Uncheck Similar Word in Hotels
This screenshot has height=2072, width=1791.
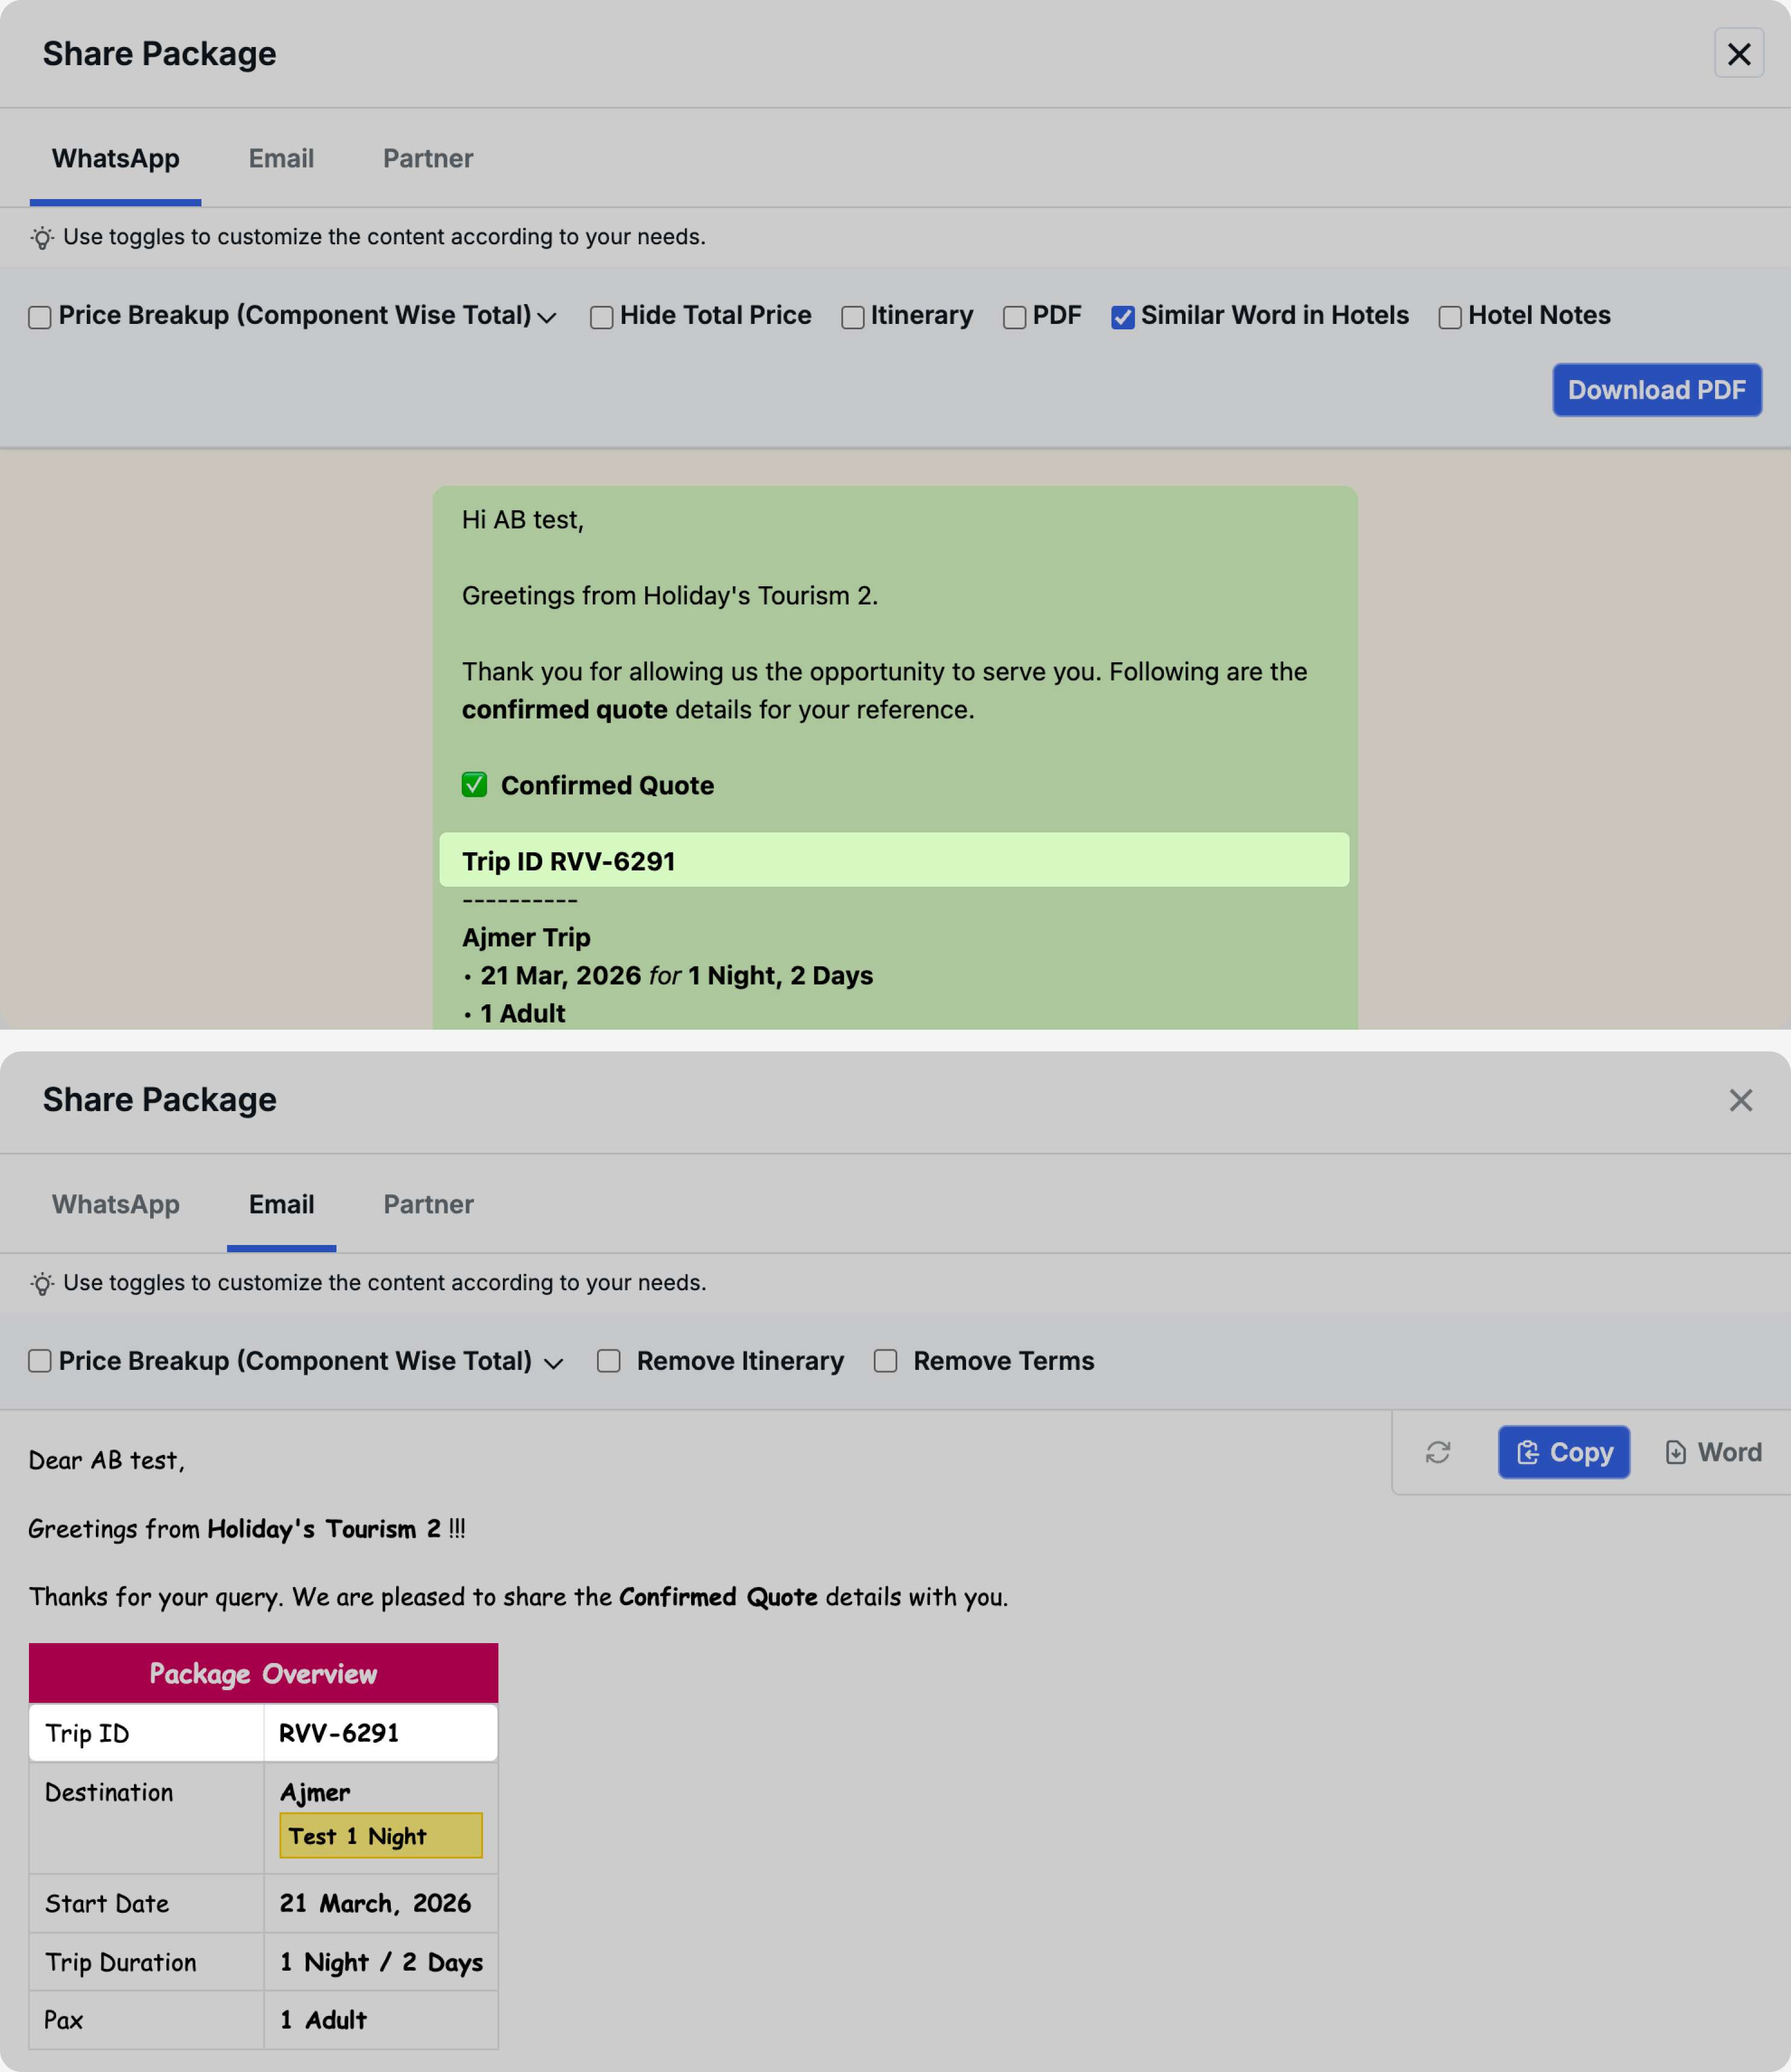coord(1122,318)
